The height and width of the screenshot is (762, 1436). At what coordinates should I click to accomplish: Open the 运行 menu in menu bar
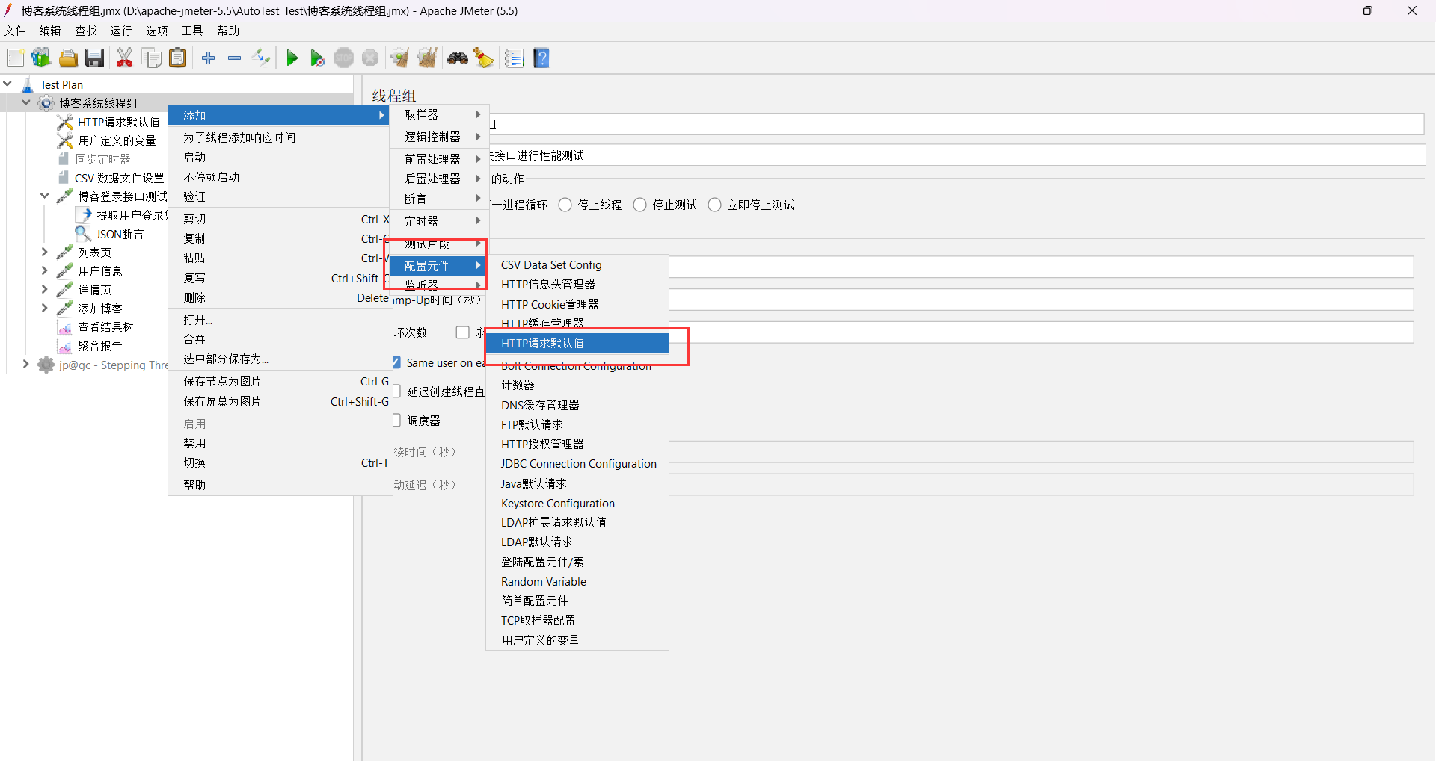tap(121, 31)
